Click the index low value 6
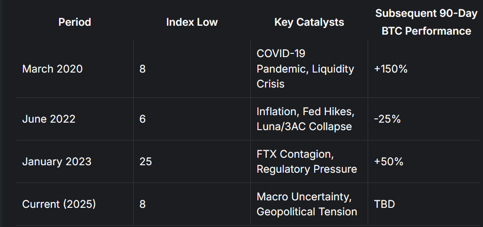This screenshot has height=227, width=483. click(143, 119)
